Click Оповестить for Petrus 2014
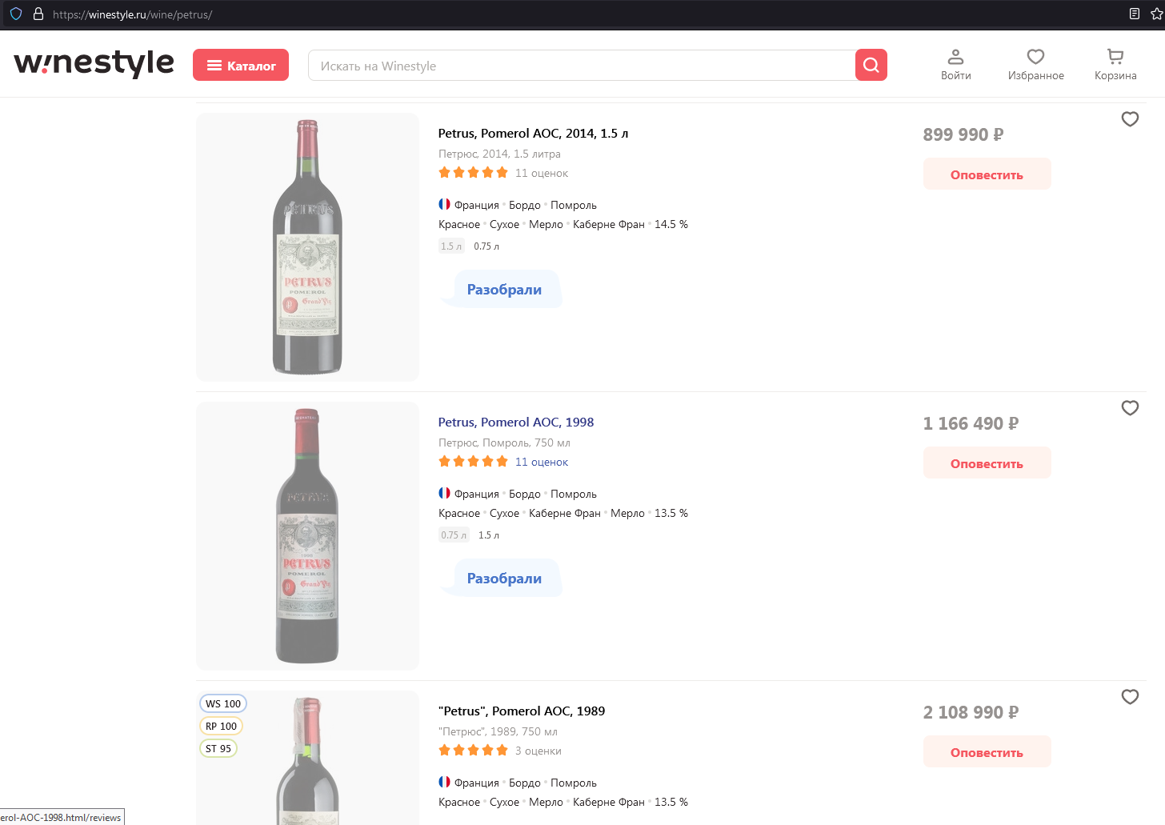The height and width of the screenshot is (825, 1165). pyautogui.click(x=987, y=174)
